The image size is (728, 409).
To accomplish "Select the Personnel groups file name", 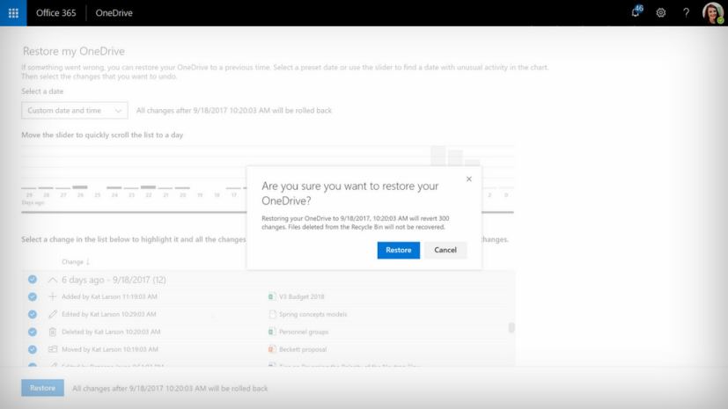I will (304, 332).
